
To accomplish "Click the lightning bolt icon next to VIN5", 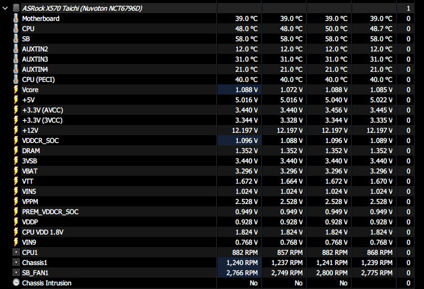I will point(16,191).
